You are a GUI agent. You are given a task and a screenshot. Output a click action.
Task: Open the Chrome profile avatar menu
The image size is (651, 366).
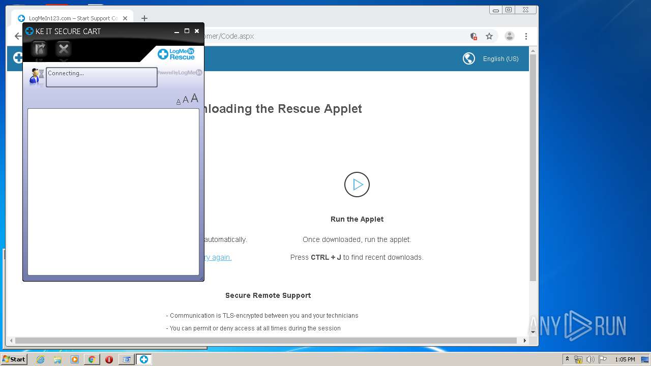(x=510, y=36)
